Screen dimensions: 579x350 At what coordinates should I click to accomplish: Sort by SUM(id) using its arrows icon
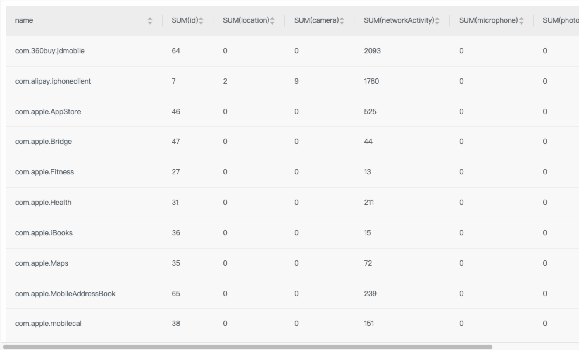[201, 20]
